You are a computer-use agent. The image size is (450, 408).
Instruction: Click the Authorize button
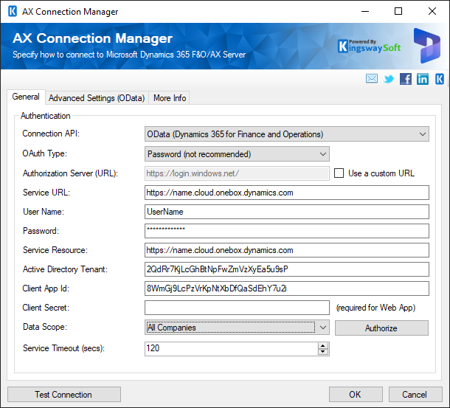click(x=381, y=328)
